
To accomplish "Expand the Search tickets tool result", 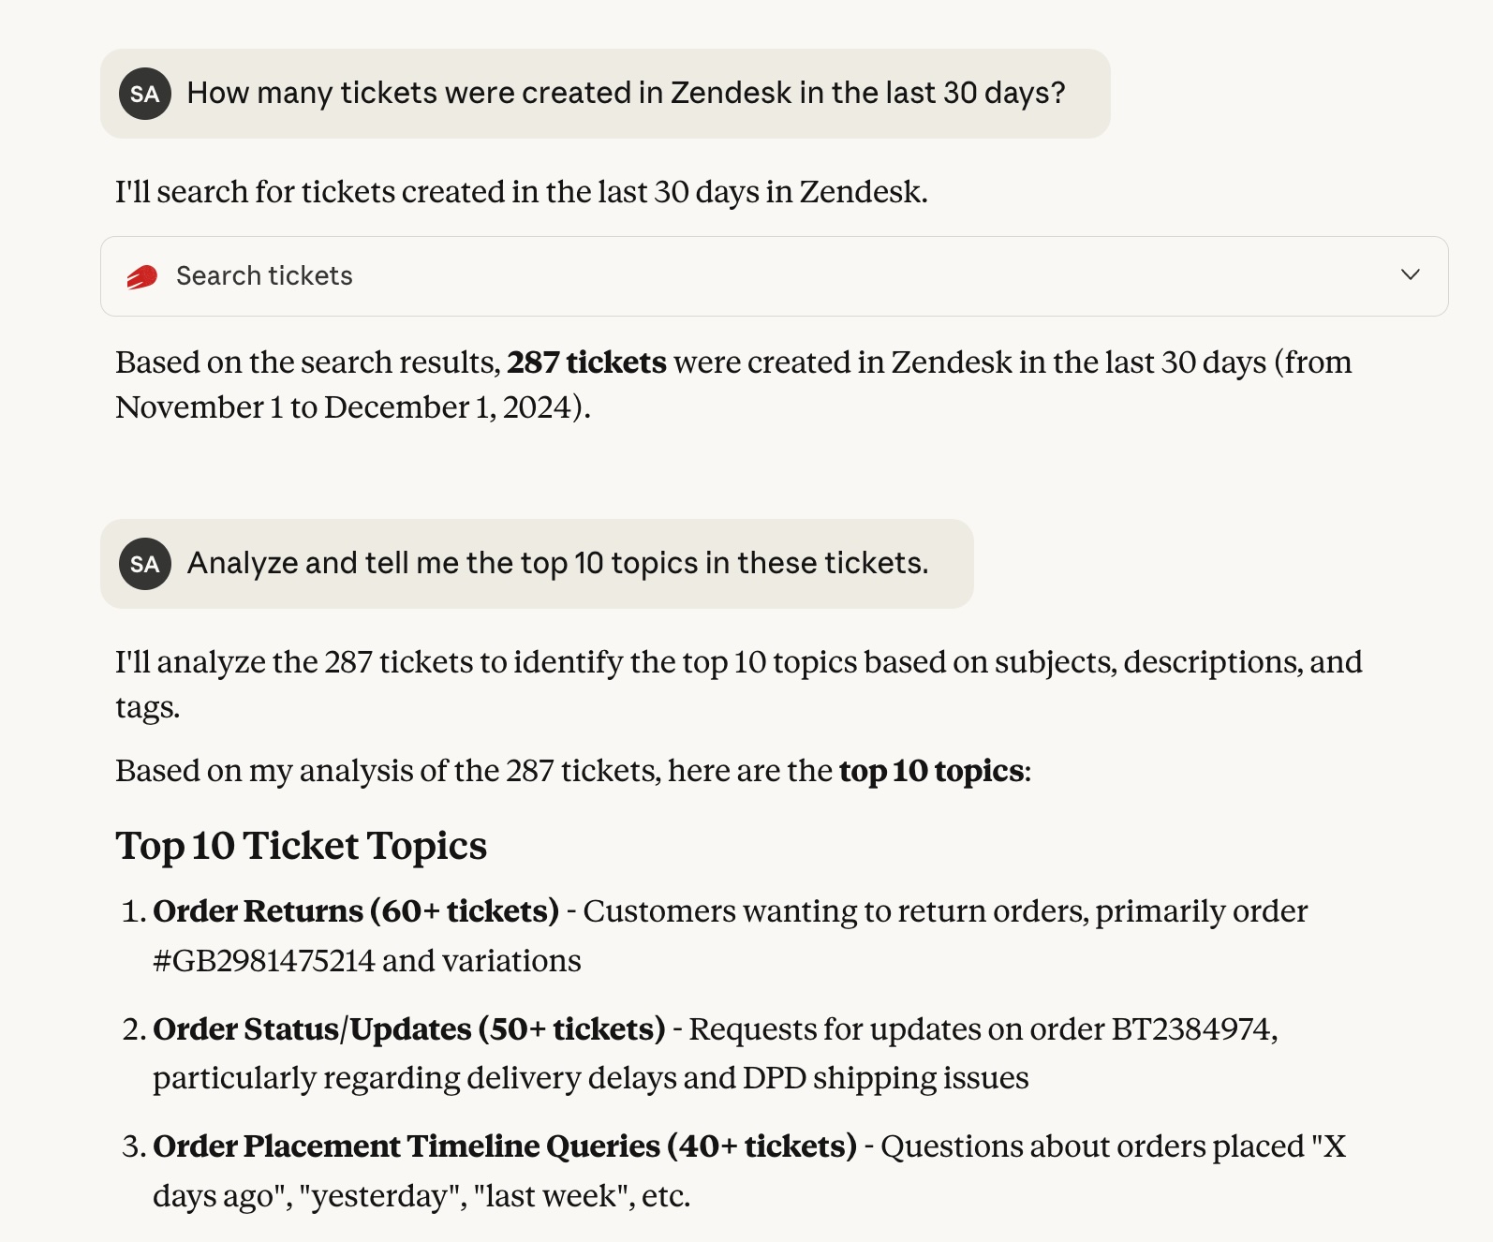I will [x=1410, y=275].
